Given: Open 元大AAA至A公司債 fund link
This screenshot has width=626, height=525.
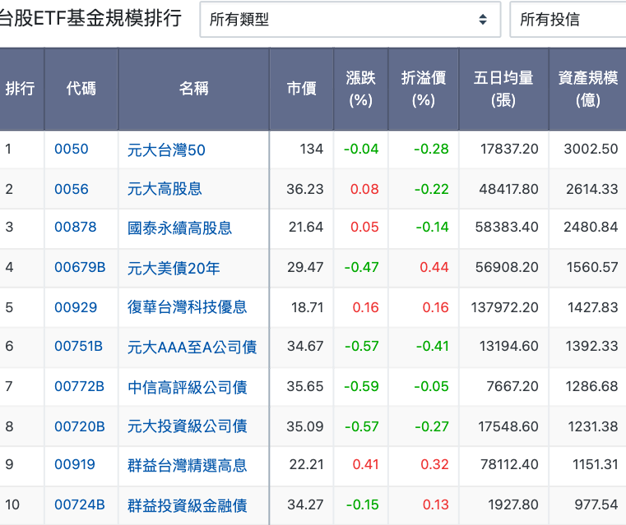Looking at the screenshot, I should click(192, 348).
